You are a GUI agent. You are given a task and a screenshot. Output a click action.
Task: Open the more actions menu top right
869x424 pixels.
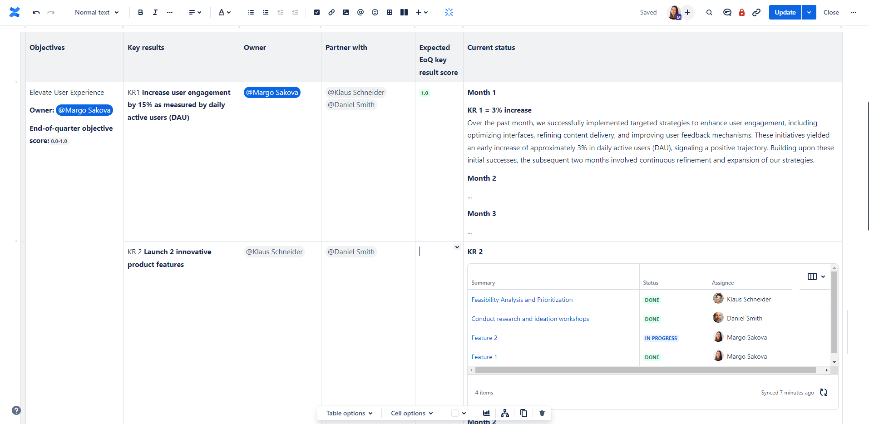(x=854, y=12)
